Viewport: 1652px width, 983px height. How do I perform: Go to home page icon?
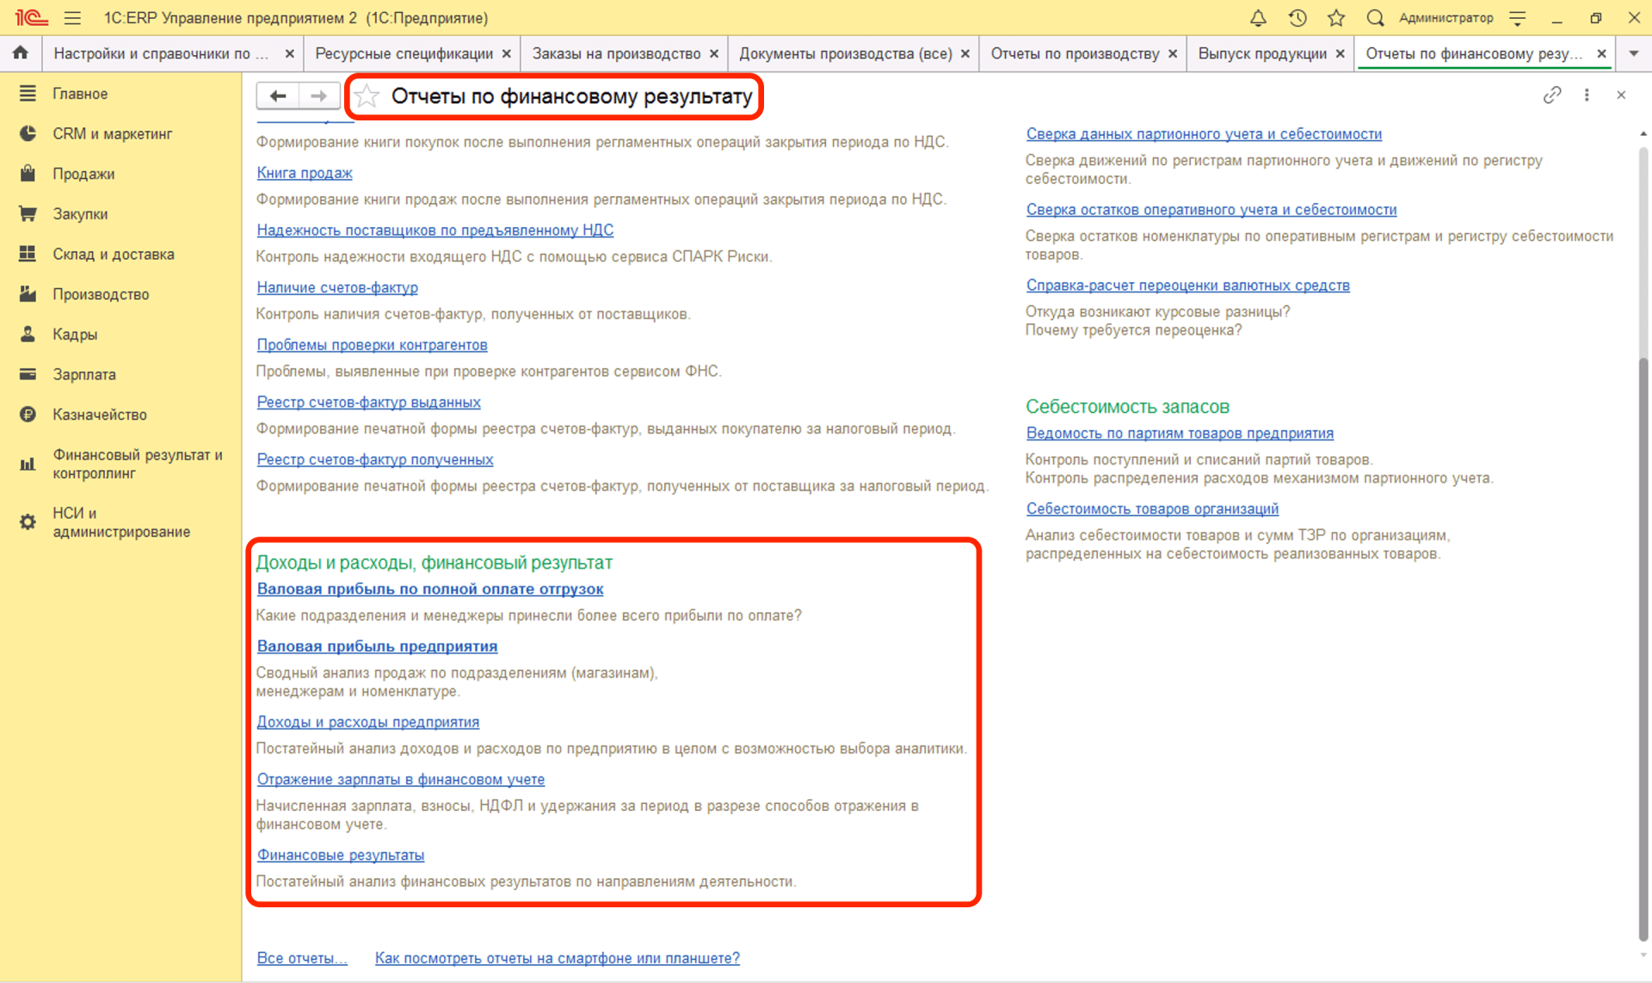point(21,53)
